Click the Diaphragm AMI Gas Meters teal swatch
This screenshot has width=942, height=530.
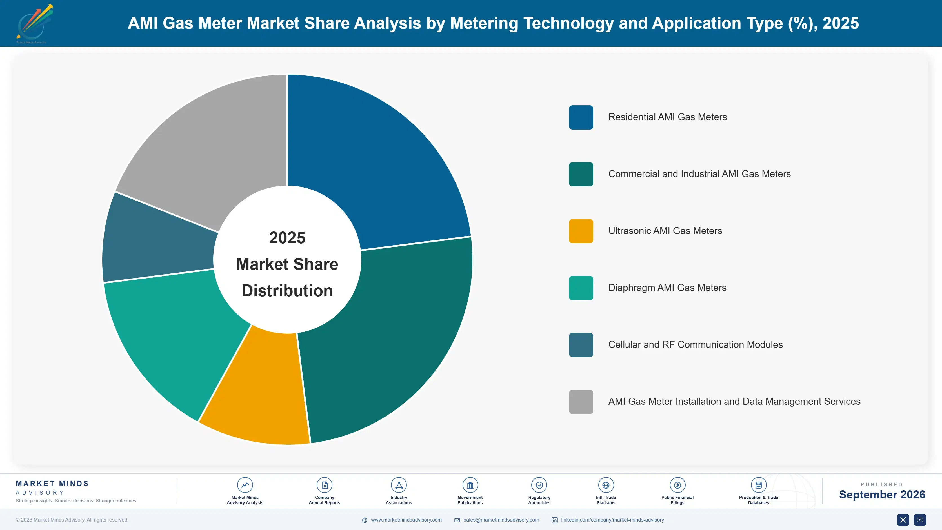(x=581, y=288)
